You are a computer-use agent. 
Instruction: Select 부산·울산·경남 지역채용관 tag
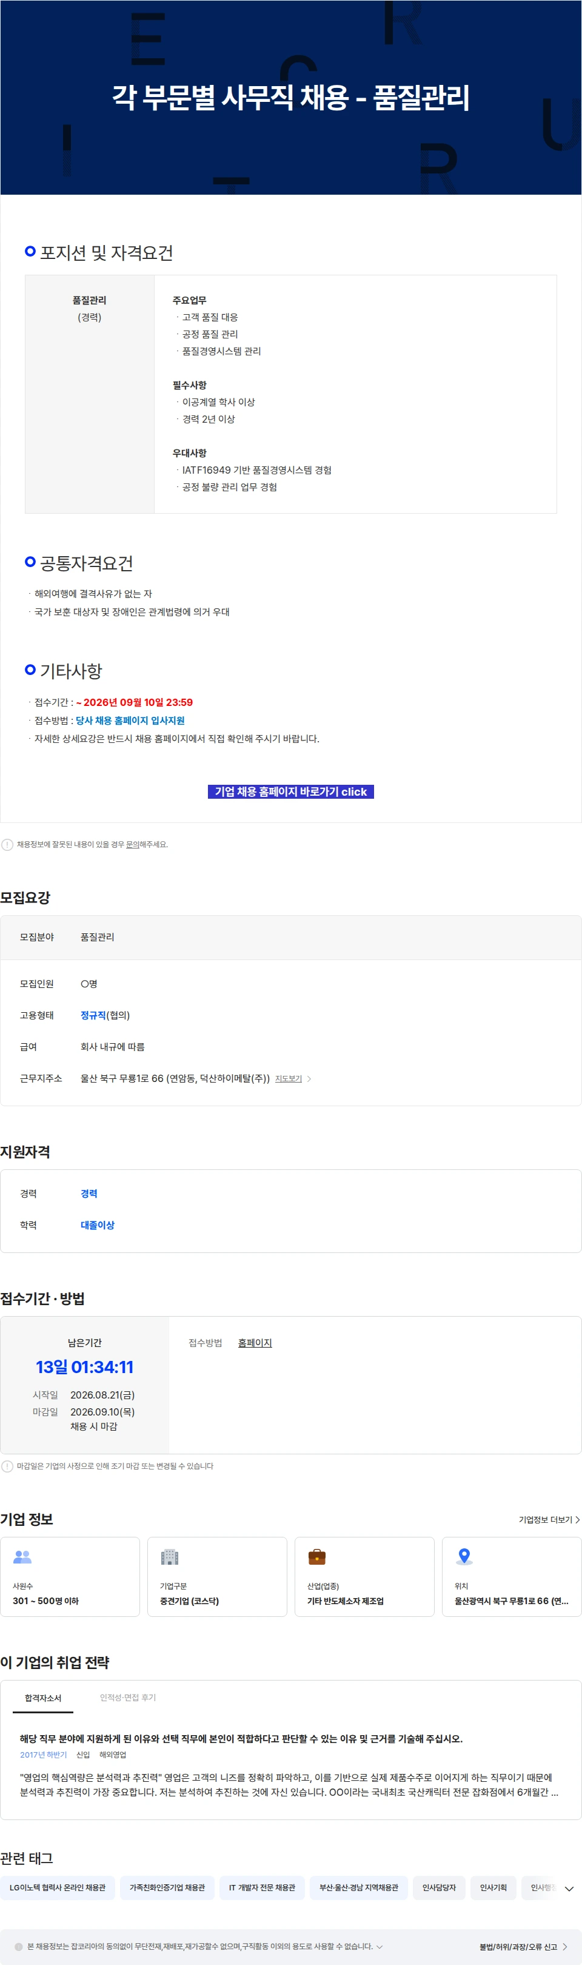tap(358, 1887)
